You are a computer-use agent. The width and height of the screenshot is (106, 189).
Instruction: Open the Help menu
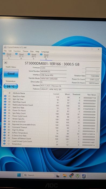[x=37, y=51]
